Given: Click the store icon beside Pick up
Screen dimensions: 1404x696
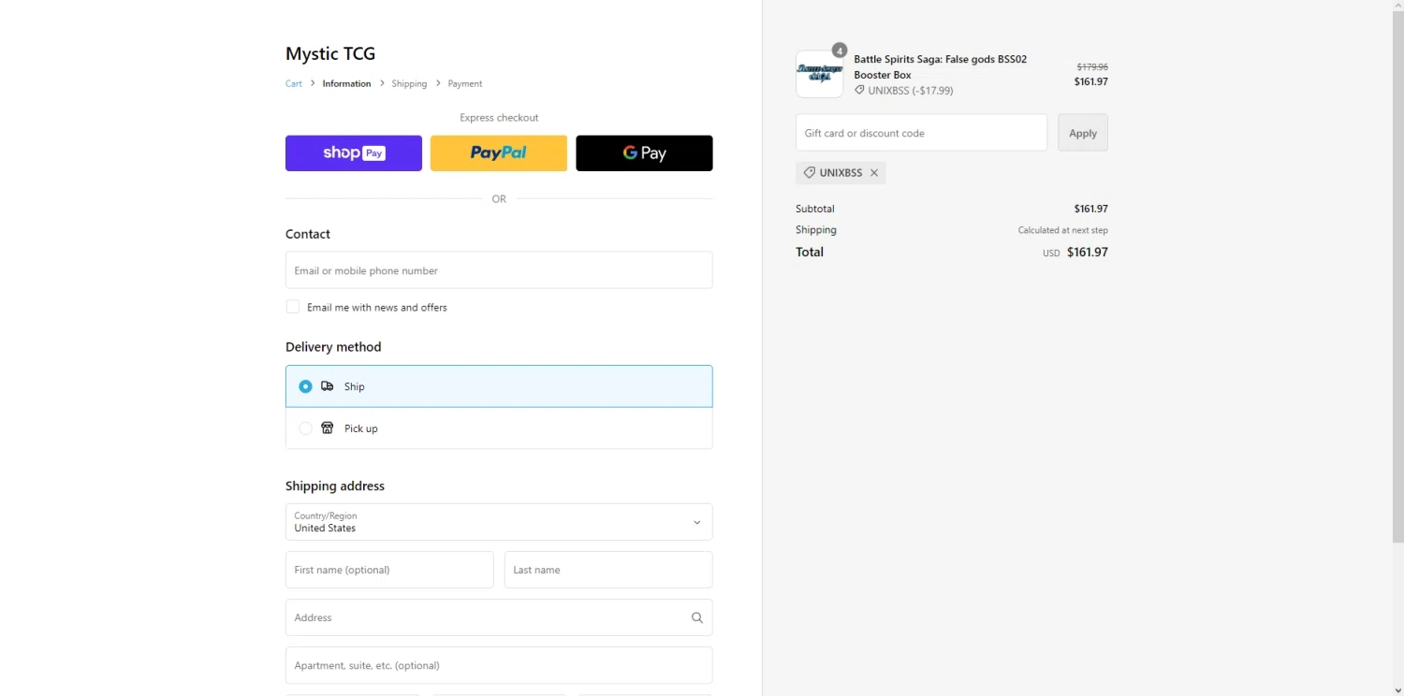Looking at the screenshot, I should [327, 428].
